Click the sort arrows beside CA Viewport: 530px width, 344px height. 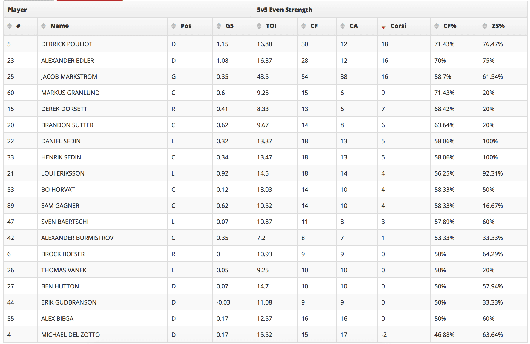pos(343,26)
